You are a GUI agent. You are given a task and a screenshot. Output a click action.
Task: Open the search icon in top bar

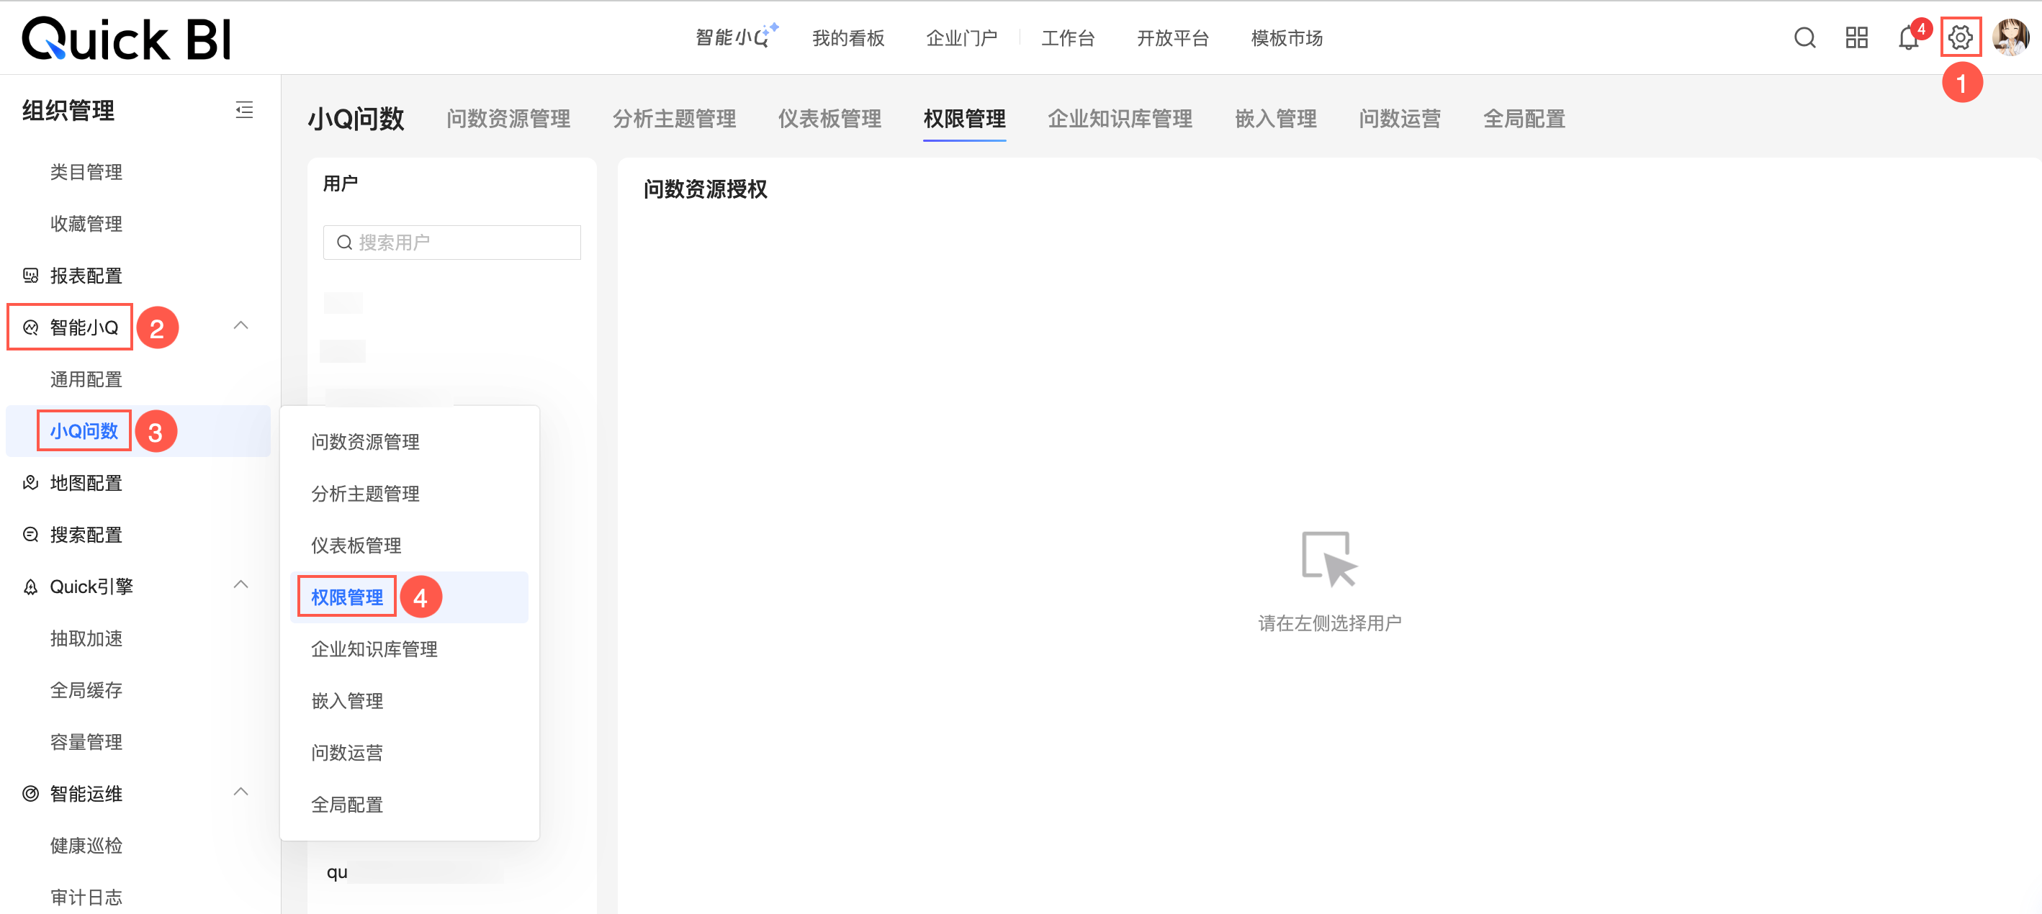1804,37
